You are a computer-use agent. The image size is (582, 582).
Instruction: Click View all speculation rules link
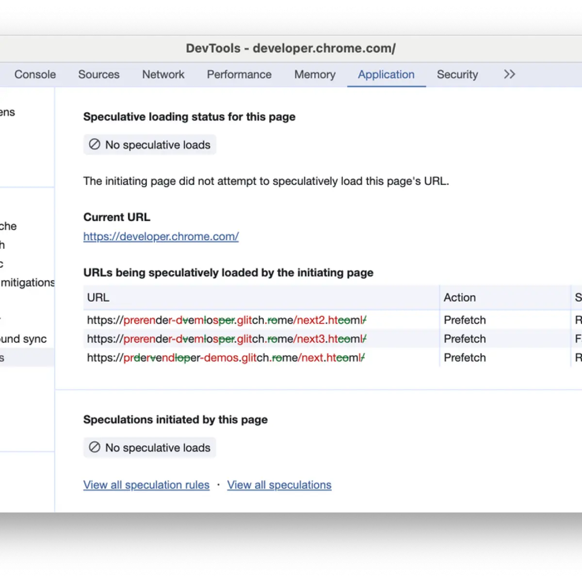(x=146, y=485)
